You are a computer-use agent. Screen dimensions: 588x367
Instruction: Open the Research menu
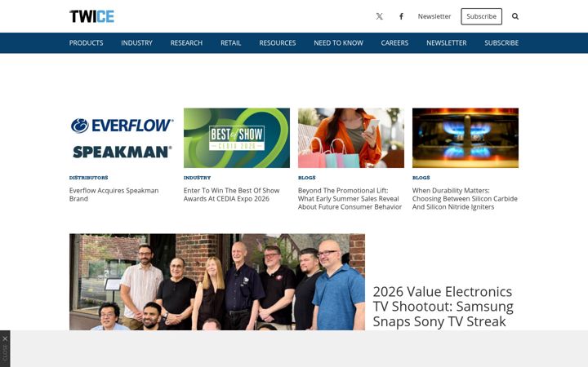pyautogui.click(x=186, y=43)
